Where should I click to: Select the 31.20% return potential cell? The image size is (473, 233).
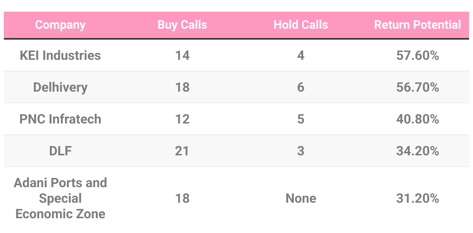tap(418, 198)
